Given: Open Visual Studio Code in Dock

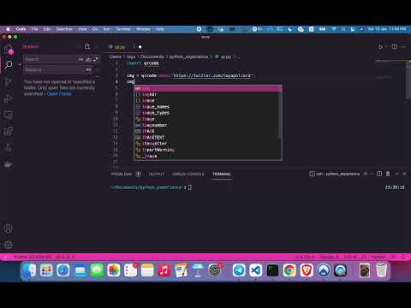Looking at the screenshot, I should 256,270.
